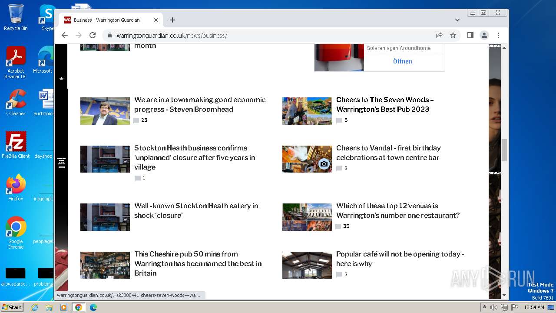
Task: Open the Chrome profile avatar menu
Action: point(484,35)
